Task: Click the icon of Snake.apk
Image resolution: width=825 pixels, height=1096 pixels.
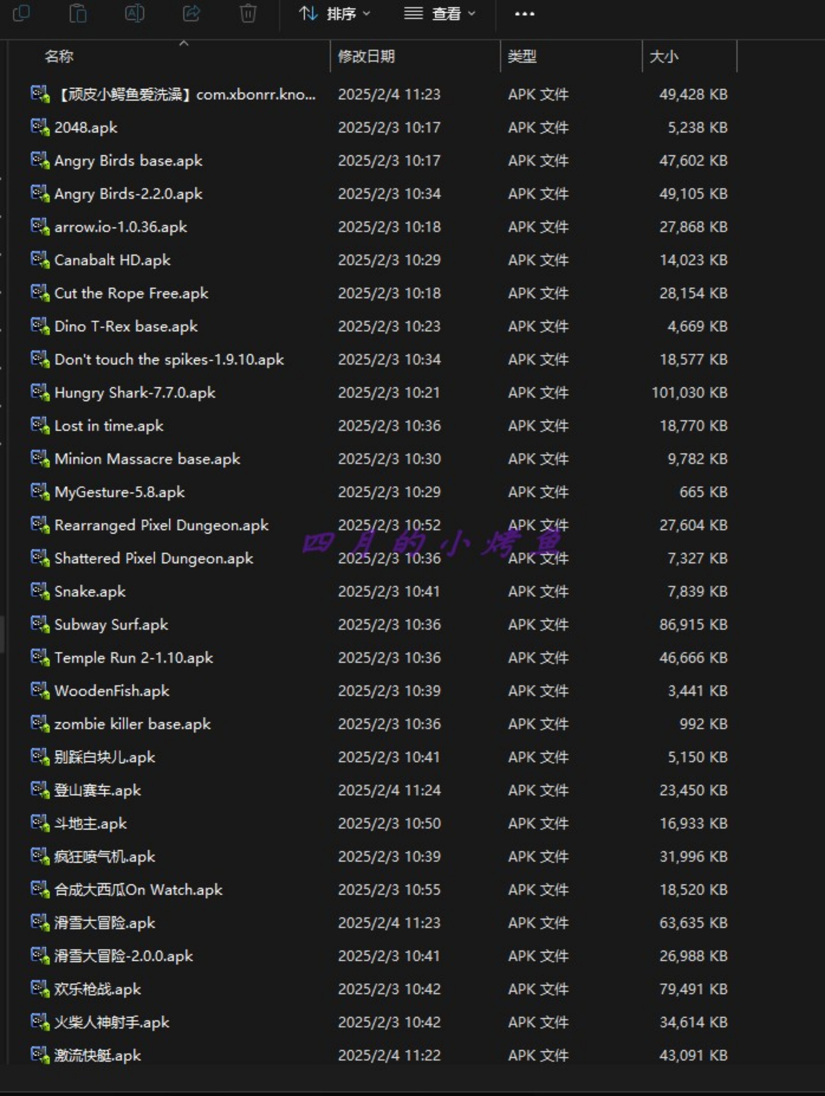Action: point(40,592)
